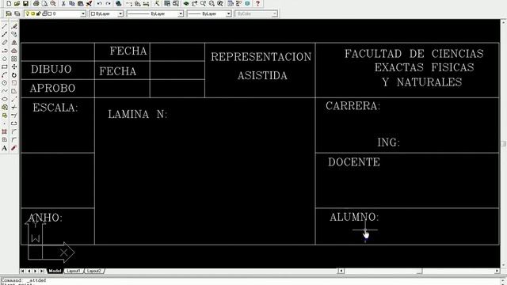This screenshot has height=285, width=507.
Task: Select the "ESCALA:" text in drawing
Action: (x=55, y=108)
